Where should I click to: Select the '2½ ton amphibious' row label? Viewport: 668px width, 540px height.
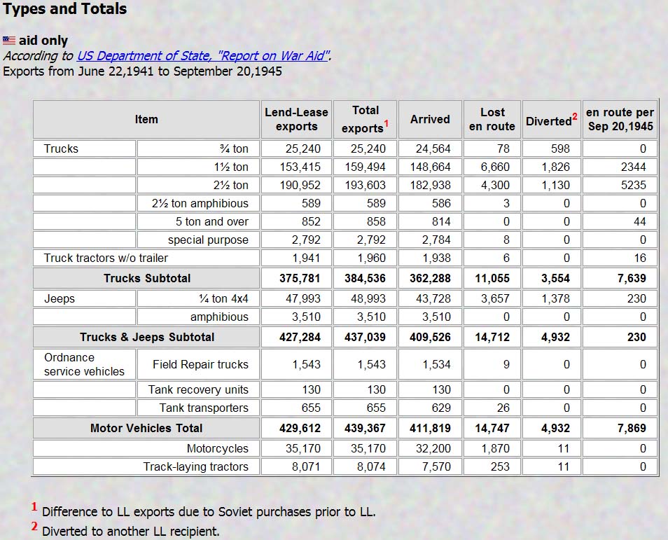pyautogui.click(x=200, y=203)
